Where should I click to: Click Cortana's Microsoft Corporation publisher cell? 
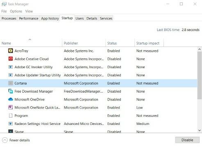pos(81,83)
